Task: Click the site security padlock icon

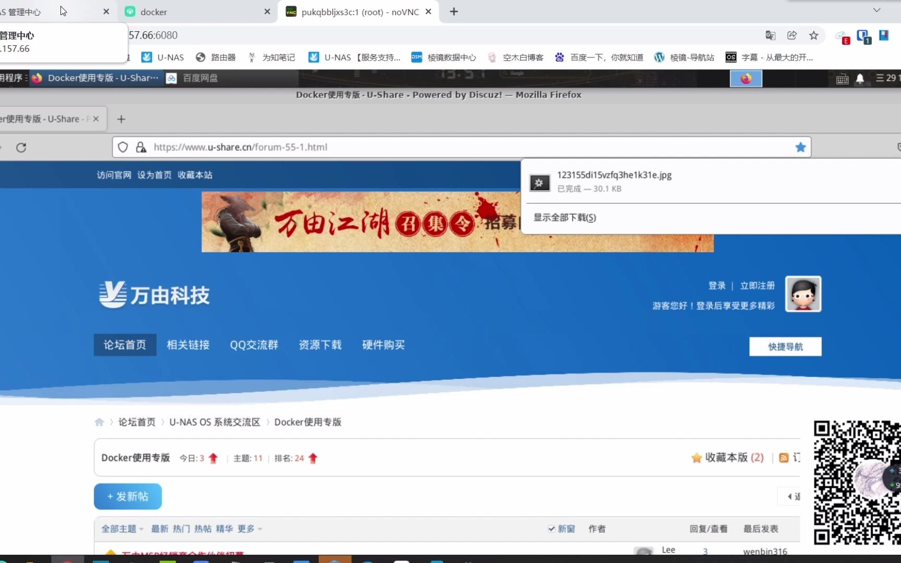Action: coord(141,147)
